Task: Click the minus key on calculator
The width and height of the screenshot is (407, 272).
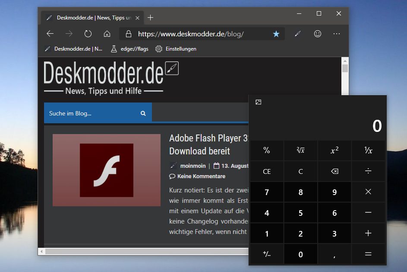Action: pyautogui.click(x=368, y=213)
